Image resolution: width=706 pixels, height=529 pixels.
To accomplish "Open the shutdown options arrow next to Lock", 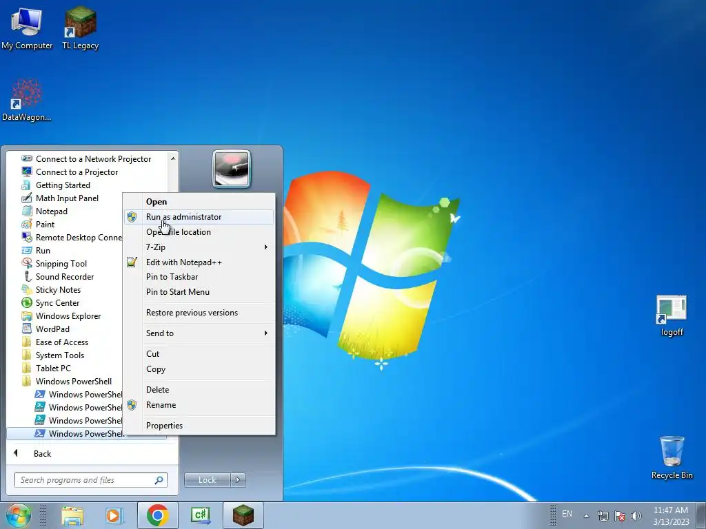I will tap(238, 480).
